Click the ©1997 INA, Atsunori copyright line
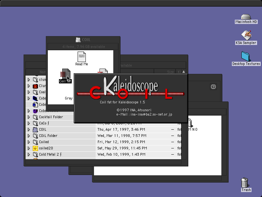Viewport: 262px width, 197px height. click(x=134, y=110)
